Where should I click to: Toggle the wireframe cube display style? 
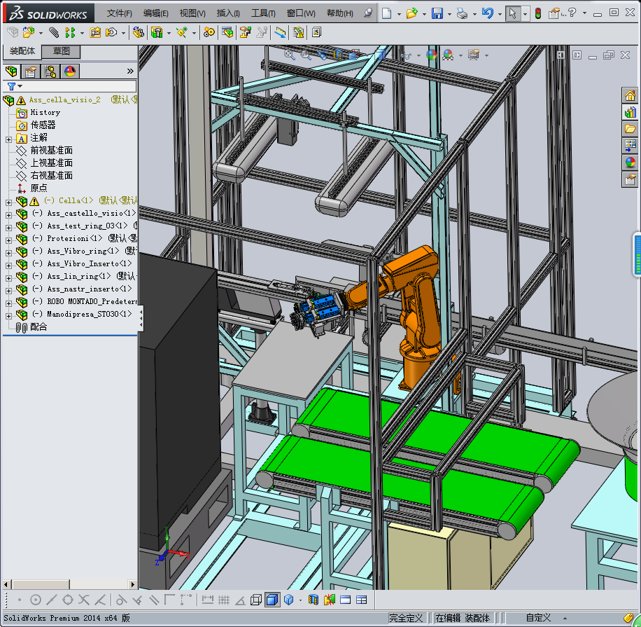256,600
